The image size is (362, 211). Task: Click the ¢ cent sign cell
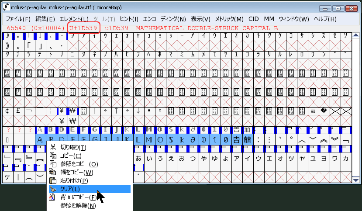coord(7,111)
